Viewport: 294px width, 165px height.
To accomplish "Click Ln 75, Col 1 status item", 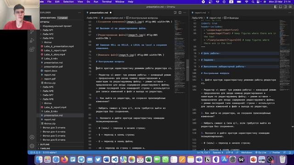I will [x=203, y=153].
